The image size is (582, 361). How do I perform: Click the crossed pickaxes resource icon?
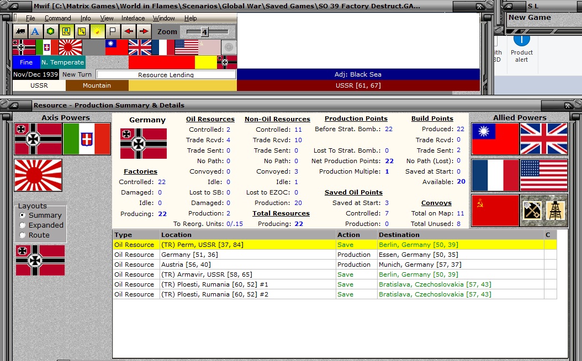tap(532, 211)
